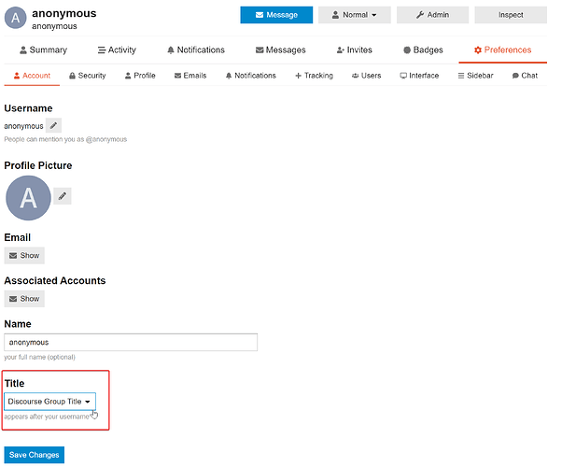Click the envelope icon in Message button
The height and width of the screenshot is (467, 562).
click(x=260, y=15)
